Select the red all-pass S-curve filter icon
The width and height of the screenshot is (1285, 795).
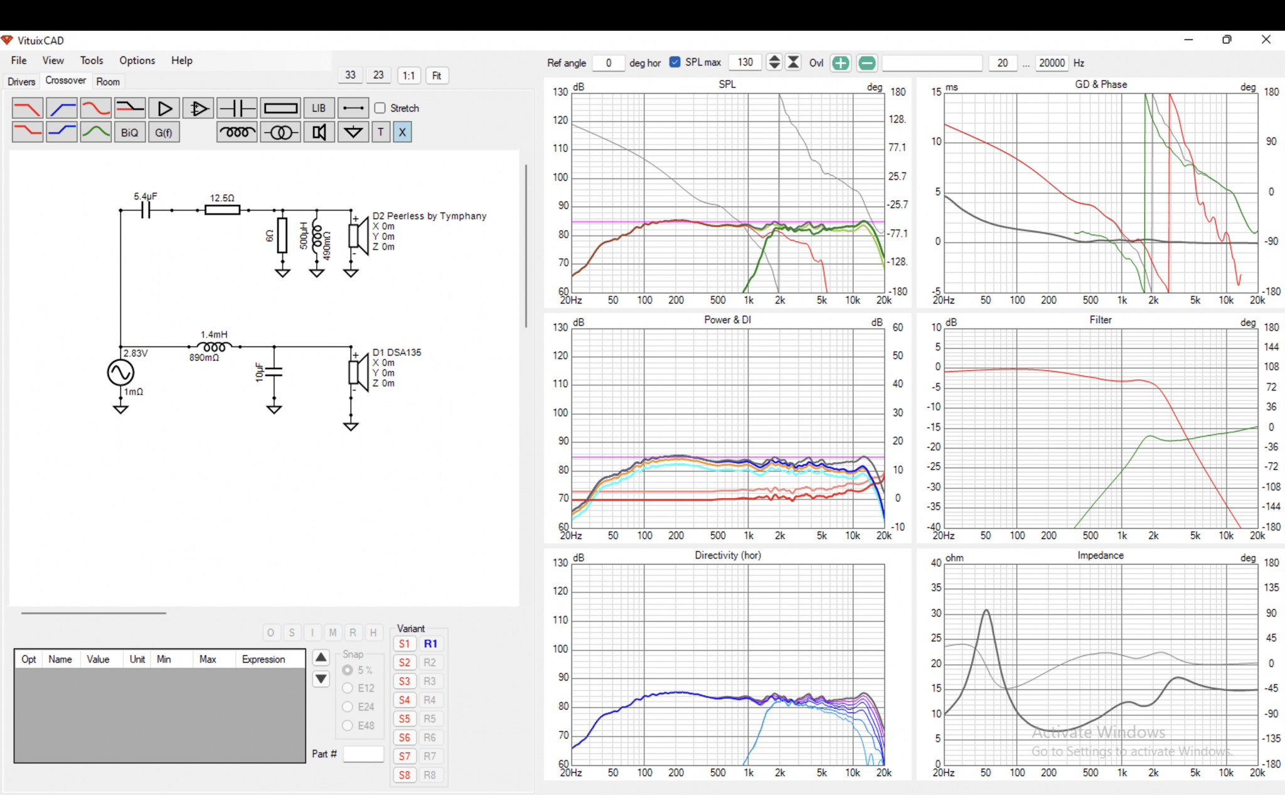pyautogui.click(x=95, y=109)
